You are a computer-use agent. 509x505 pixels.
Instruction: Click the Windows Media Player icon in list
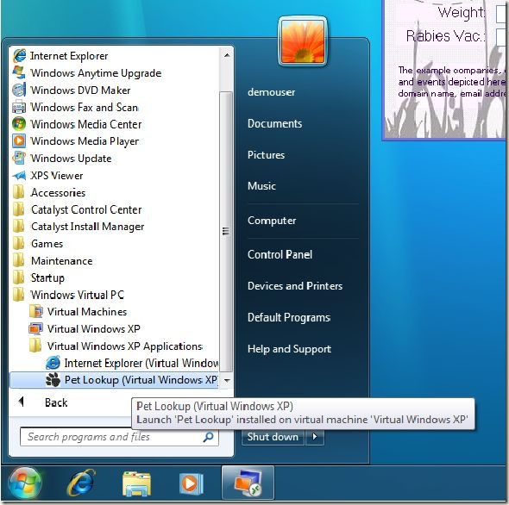coord(19,140)
